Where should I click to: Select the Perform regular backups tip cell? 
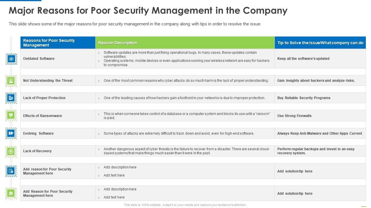coord(316,151)
